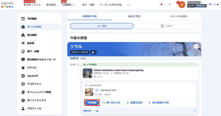Switch to 旅程 view

[x=102, y=26]
